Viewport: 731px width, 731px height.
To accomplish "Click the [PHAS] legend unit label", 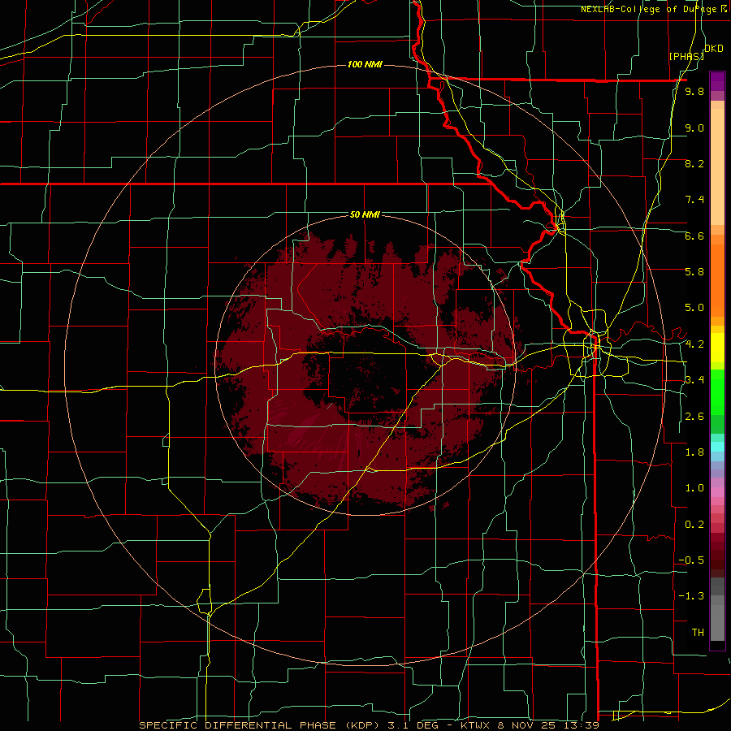I will point(686,57).
